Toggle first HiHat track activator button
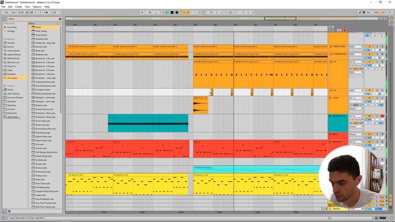The width and height of the screenshot is (395, 222). point(369,47)
